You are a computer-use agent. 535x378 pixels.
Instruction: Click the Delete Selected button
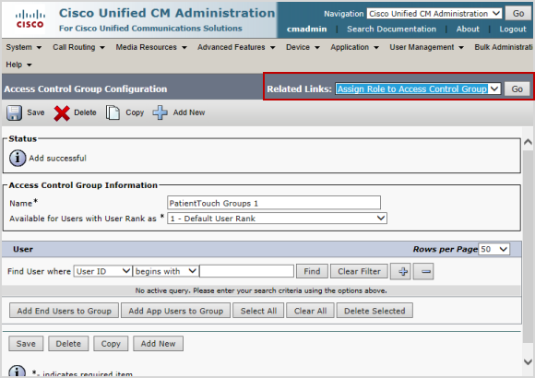click(x=374, y=311)
